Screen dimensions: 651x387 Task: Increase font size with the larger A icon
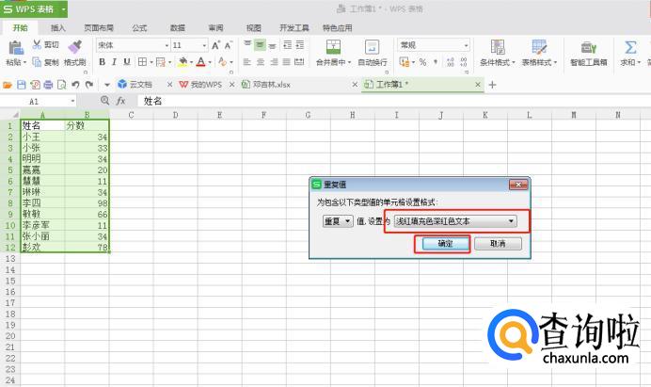tap(215, 45)
